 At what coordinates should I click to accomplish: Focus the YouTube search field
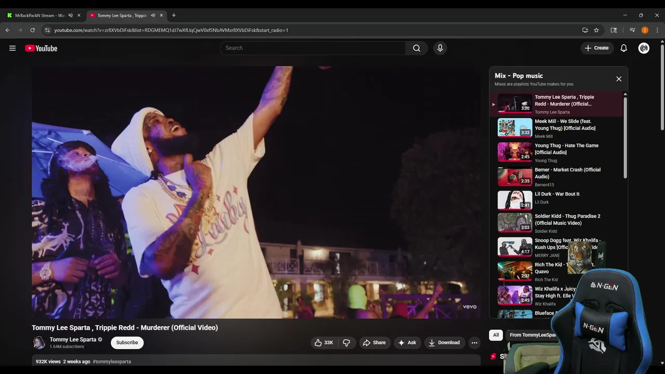[313, 48]
